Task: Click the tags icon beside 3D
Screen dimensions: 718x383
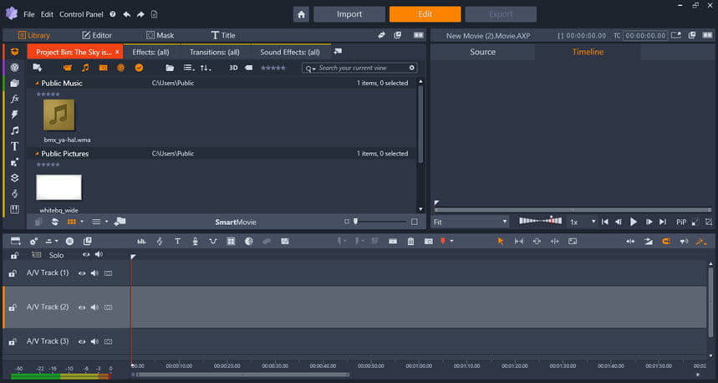Action: point(248,68)
